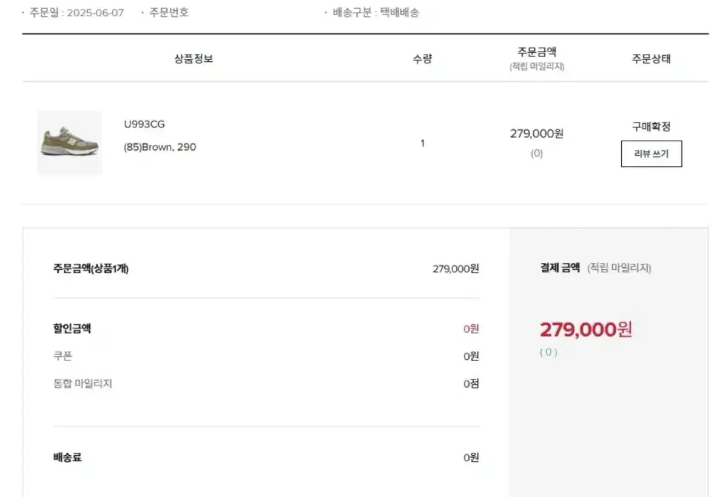Click the 주문상태 column header
Viewport: 728px width, 497px height.
point(651,59)
